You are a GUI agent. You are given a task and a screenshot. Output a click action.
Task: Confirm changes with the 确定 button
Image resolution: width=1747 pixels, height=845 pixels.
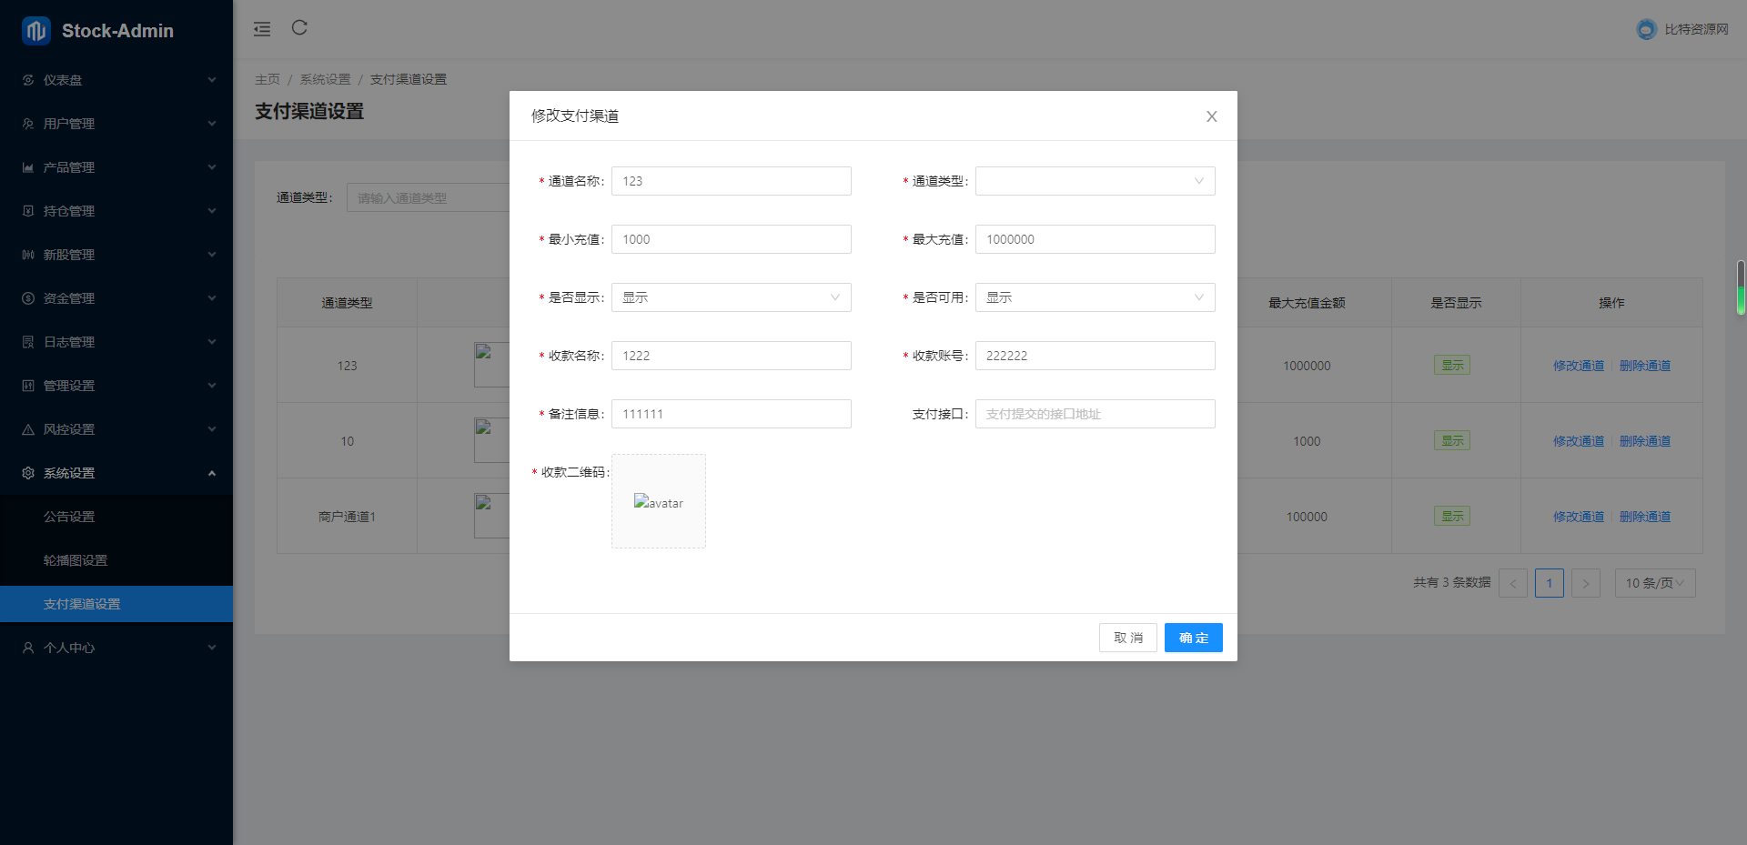[x=1193, y=638]
